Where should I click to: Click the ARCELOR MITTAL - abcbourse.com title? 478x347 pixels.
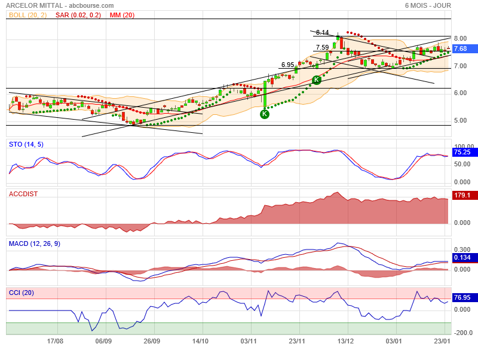point(60,5)
